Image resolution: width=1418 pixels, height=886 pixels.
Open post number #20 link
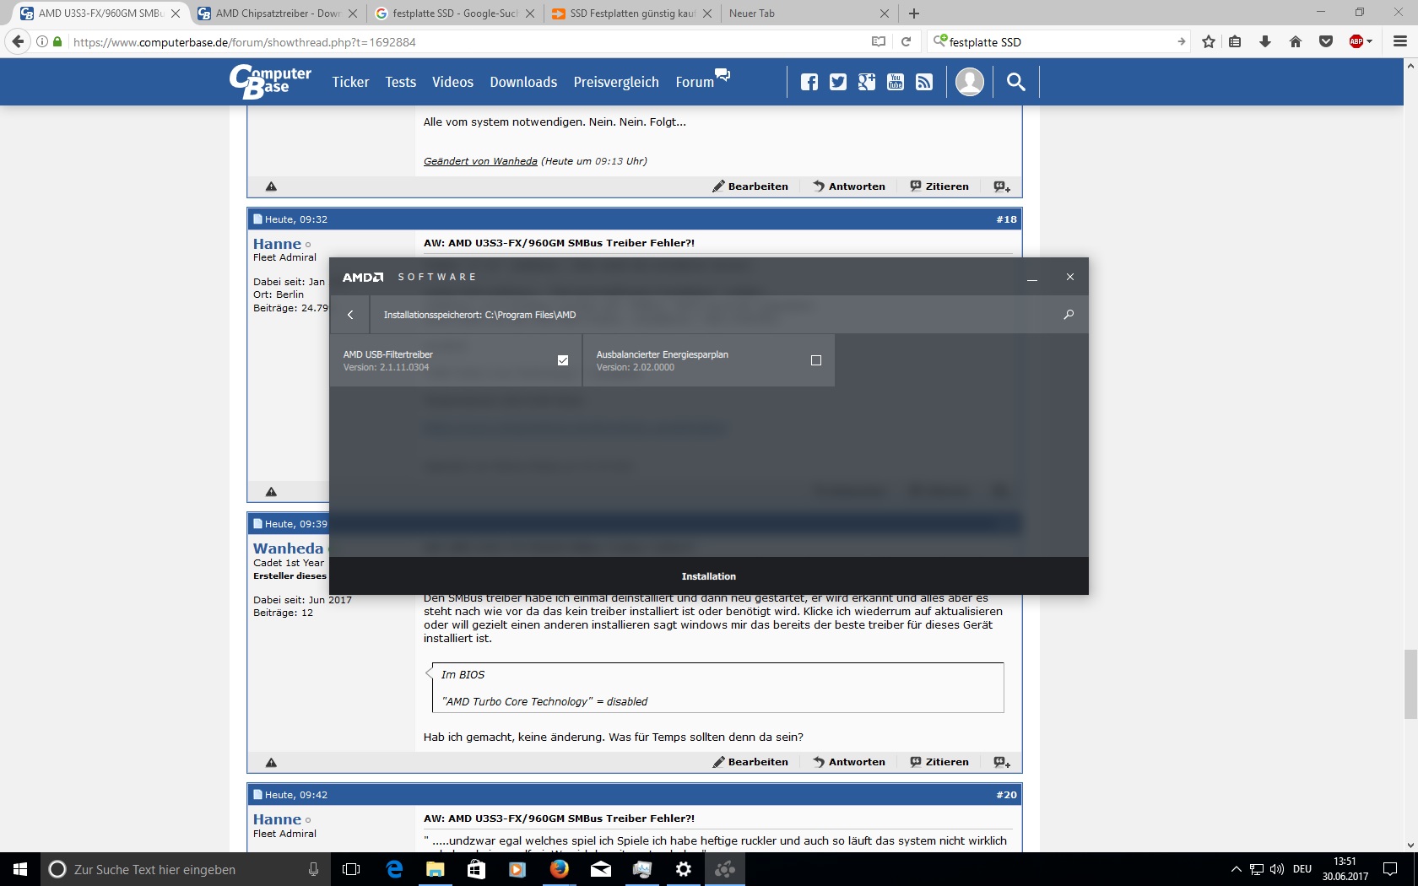tap(1006, 795)
